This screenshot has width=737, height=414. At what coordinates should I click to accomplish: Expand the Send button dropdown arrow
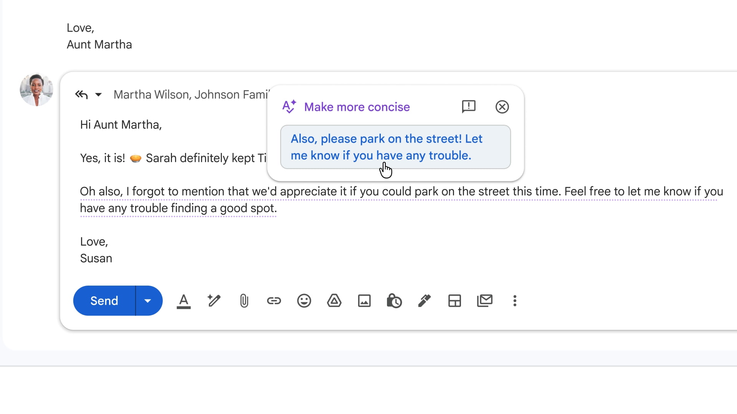click(149, 301)
